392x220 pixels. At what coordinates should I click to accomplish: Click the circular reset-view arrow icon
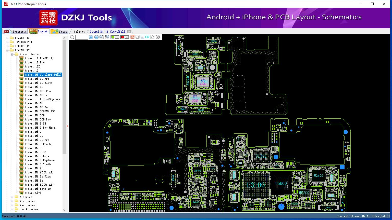click(158, 37)
